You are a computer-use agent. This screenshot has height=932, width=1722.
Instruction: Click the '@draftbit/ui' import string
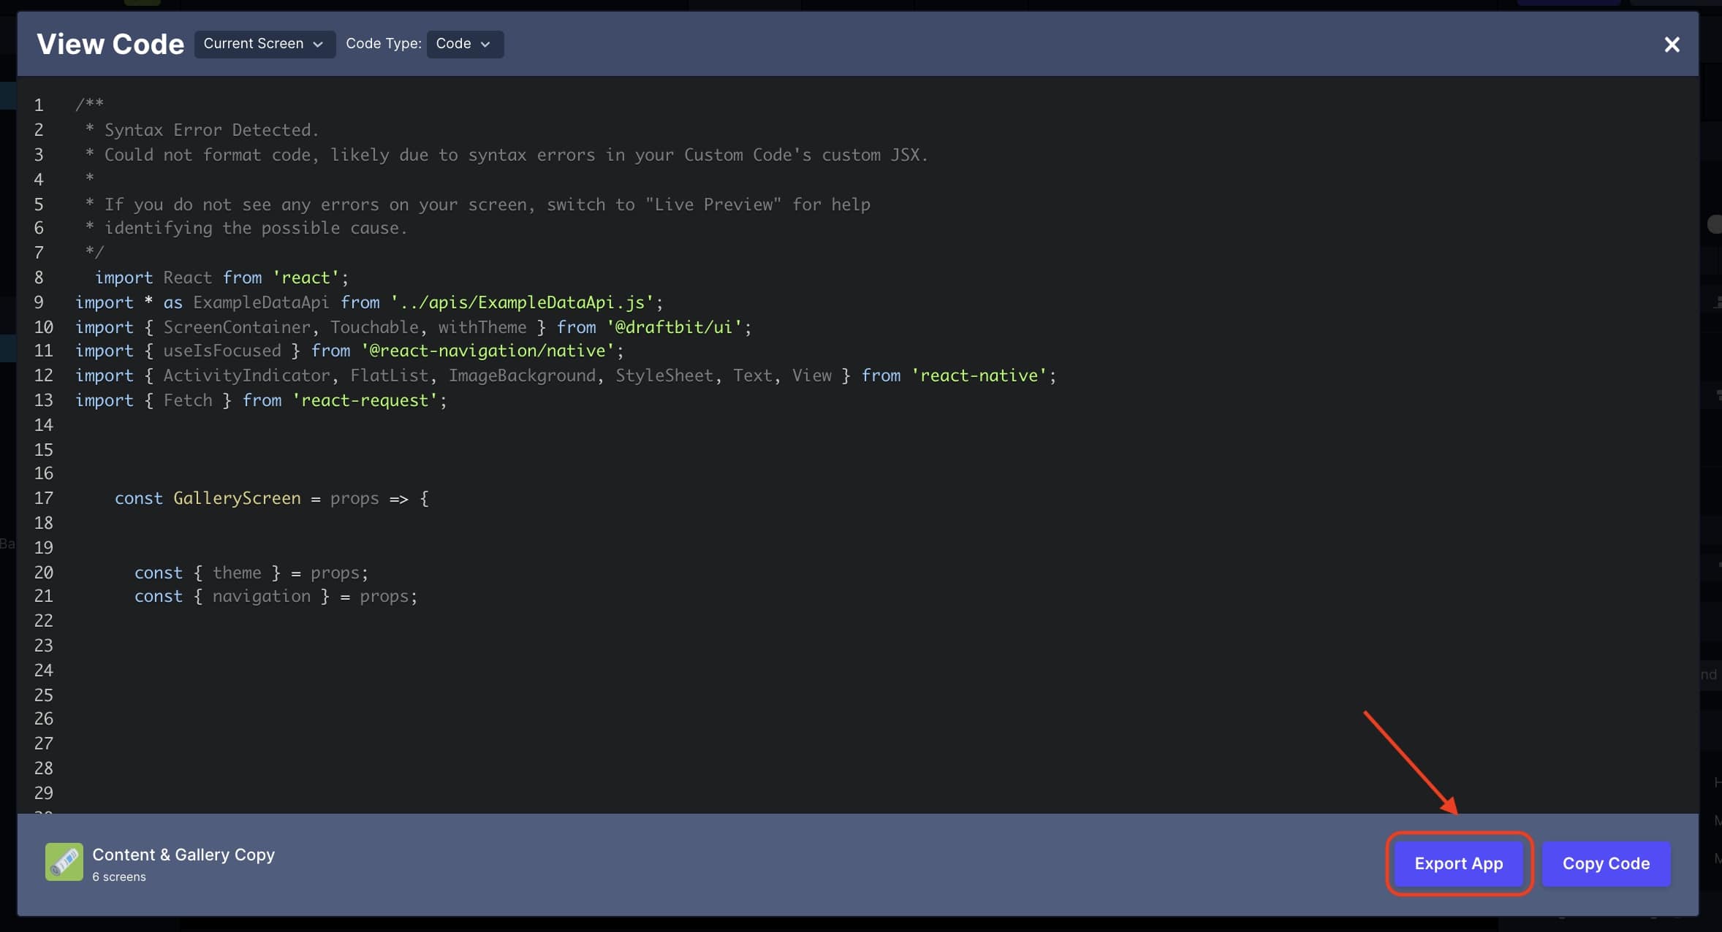pos(673,327)
